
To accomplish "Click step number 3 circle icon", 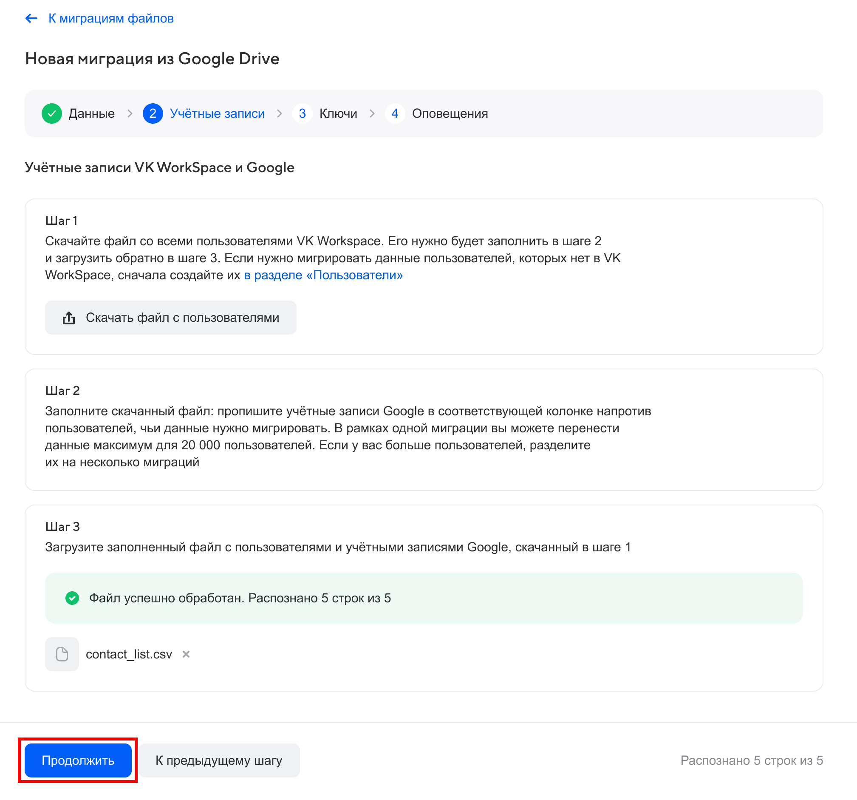I will (303, 113).
